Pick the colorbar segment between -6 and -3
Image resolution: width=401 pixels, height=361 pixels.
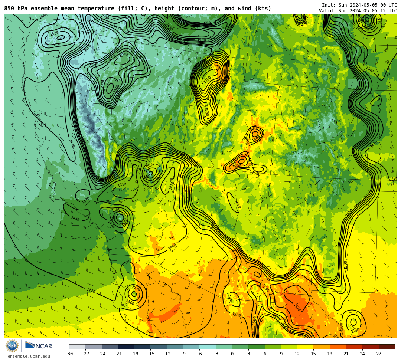(x=208, y=347)
